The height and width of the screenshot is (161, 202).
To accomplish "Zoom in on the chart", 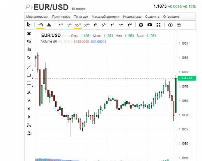I will pyautogui.click(x=29, y=92).
